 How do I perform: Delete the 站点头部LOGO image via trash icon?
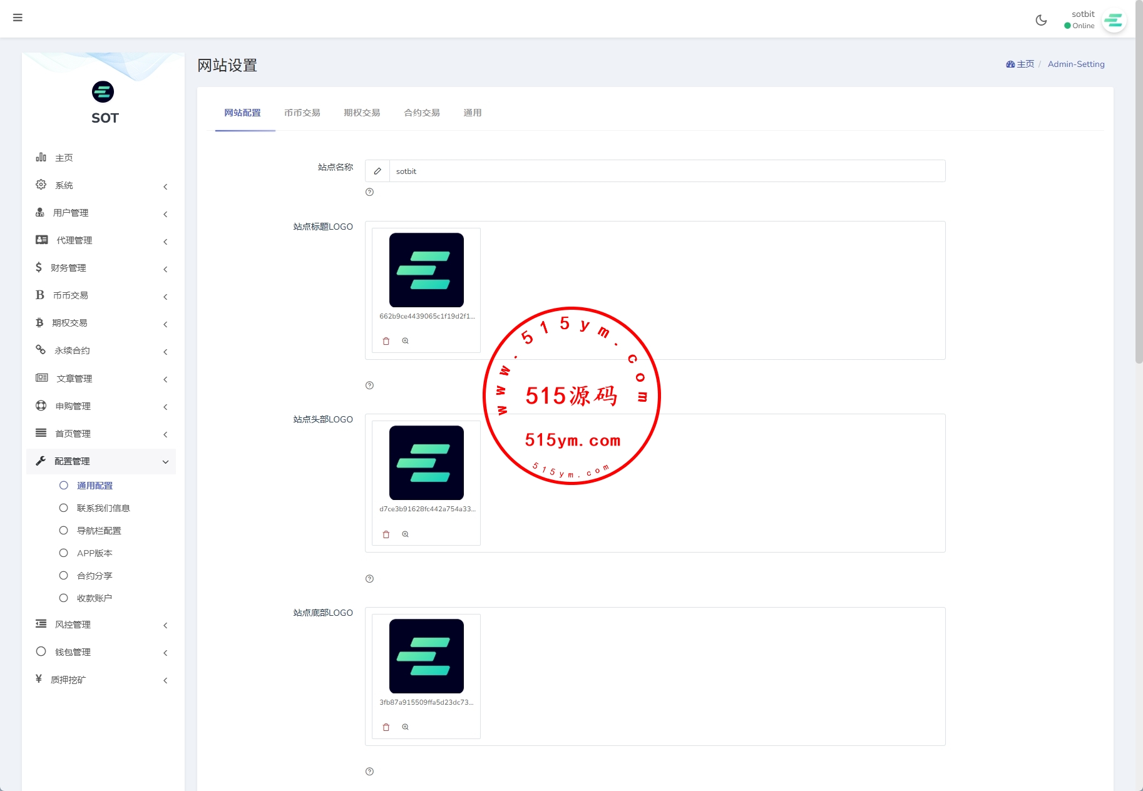tap(386, 534)
